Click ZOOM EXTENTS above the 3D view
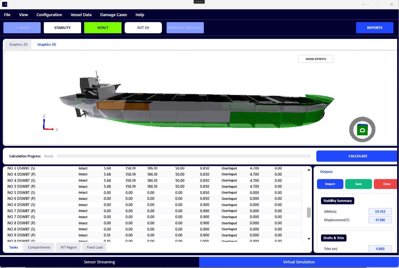 pyautogui.click(x=315, y=59)
